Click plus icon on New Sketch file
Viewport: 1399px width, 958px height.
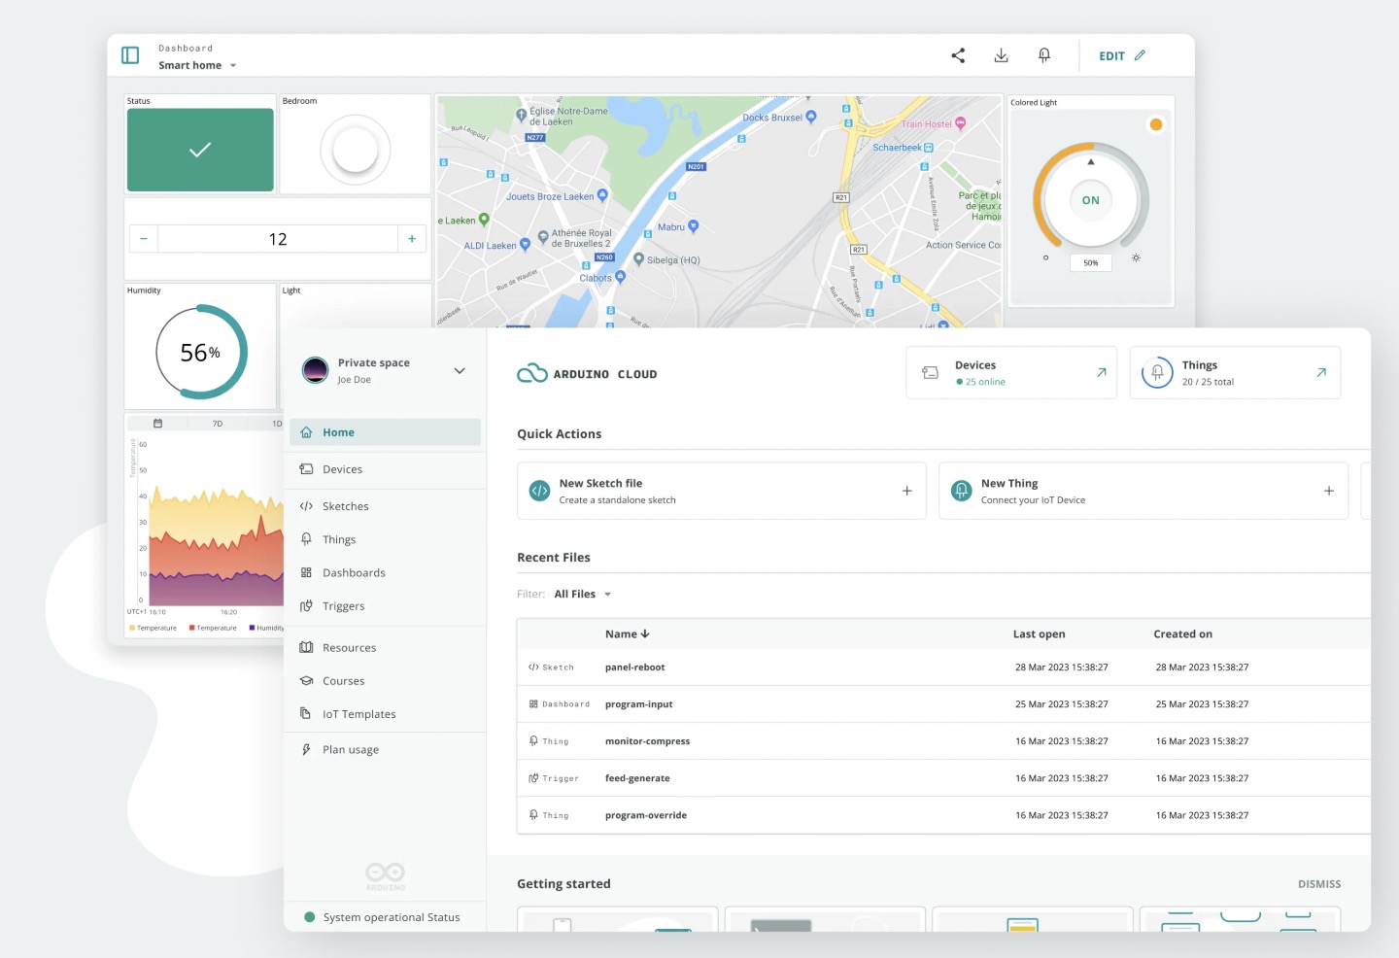906,491
